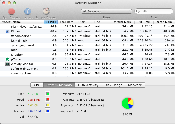Click the 510.1 MB real memory cell
Viewport: 175px width, 124px height.
(69, 40)
